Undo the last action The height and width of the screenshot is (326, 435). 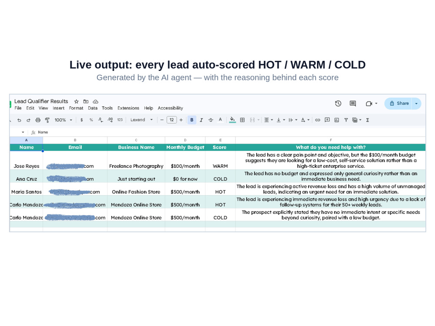coord(19,120)
